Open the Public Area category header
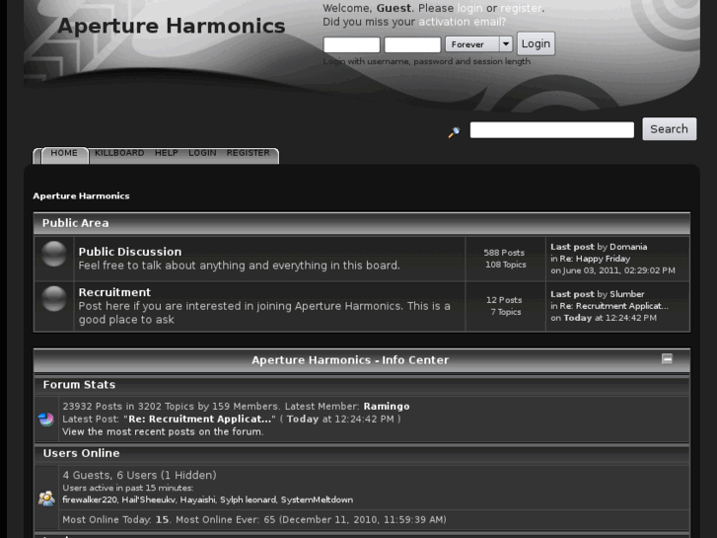Viewport: 717px width, 538px height. [76, 223]
